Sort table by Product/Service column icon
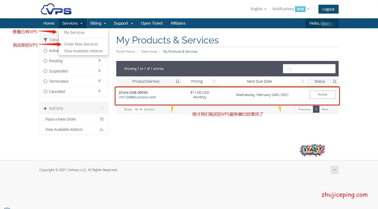Image resolution: width=378 pixels, height=209 pixels. (x=177, y=81)
